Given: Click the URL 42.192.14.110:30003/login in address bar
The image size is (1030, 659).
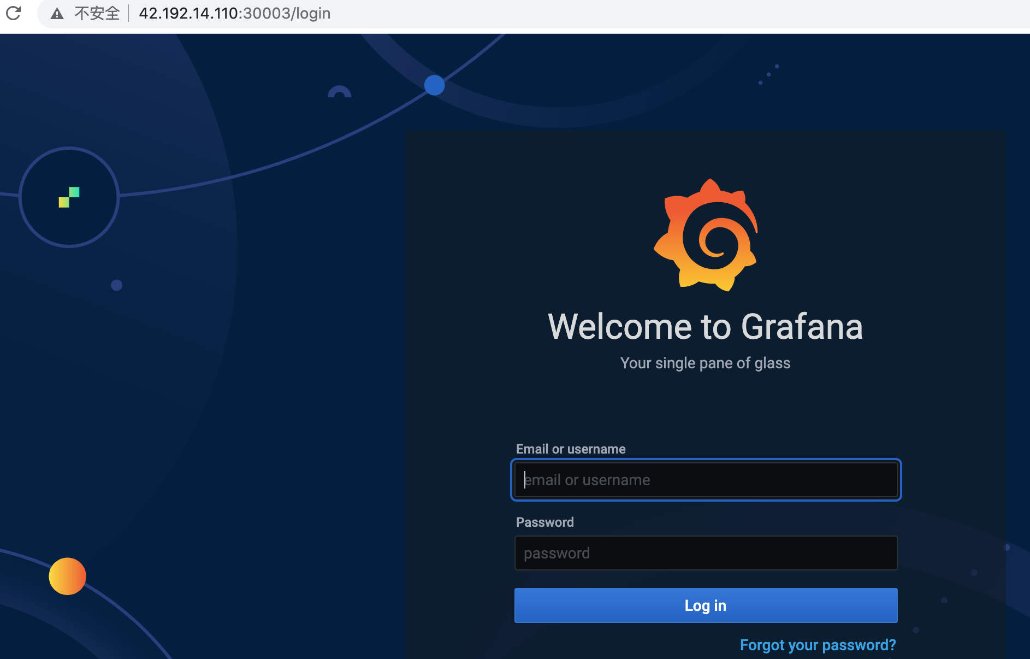Looking at the screenshot, I should click(x=235, y=13).
